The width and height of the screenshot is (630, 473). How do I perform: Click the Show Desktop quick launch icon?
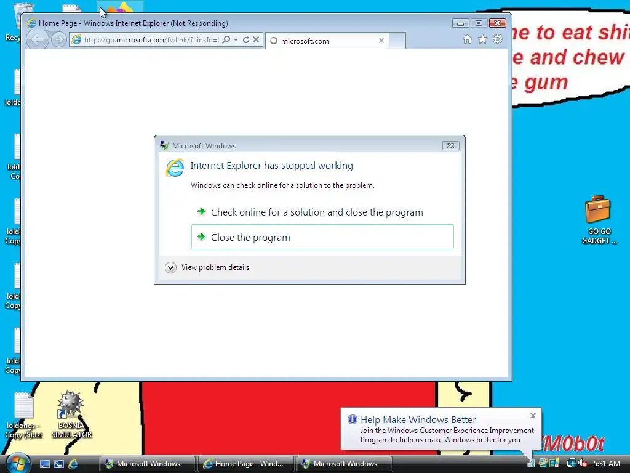[44, 464]
